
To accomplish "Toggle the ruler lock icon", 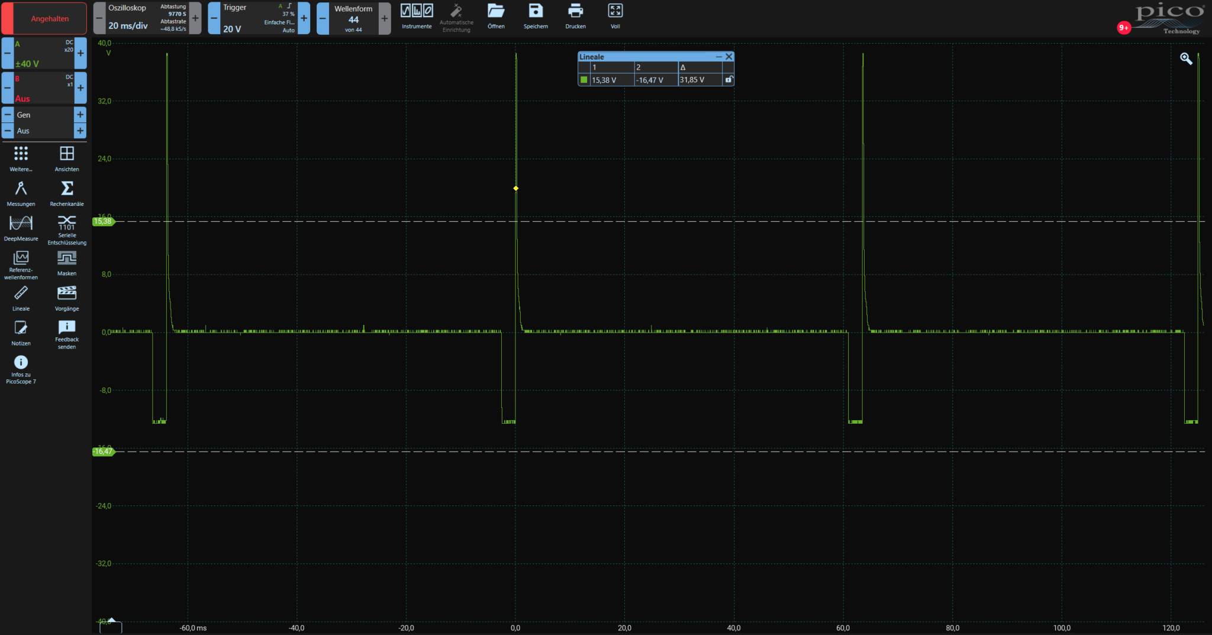I will (729, 80).
